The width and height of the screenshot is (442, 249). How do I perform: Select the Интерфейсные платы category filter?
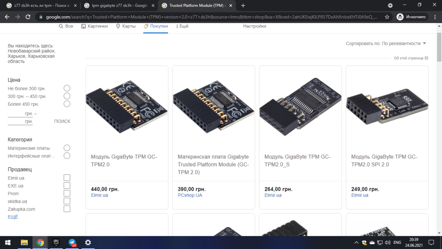tap(67, 156)
